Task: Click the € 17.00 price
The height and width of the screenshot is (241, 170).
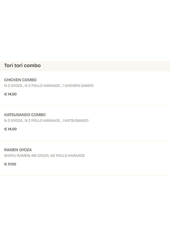Action: [x=10, y=164]
